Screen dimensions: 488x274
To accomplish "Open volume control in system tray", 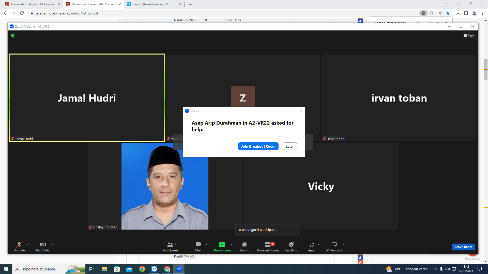I will pyautogui.click(x=447, y=269).
